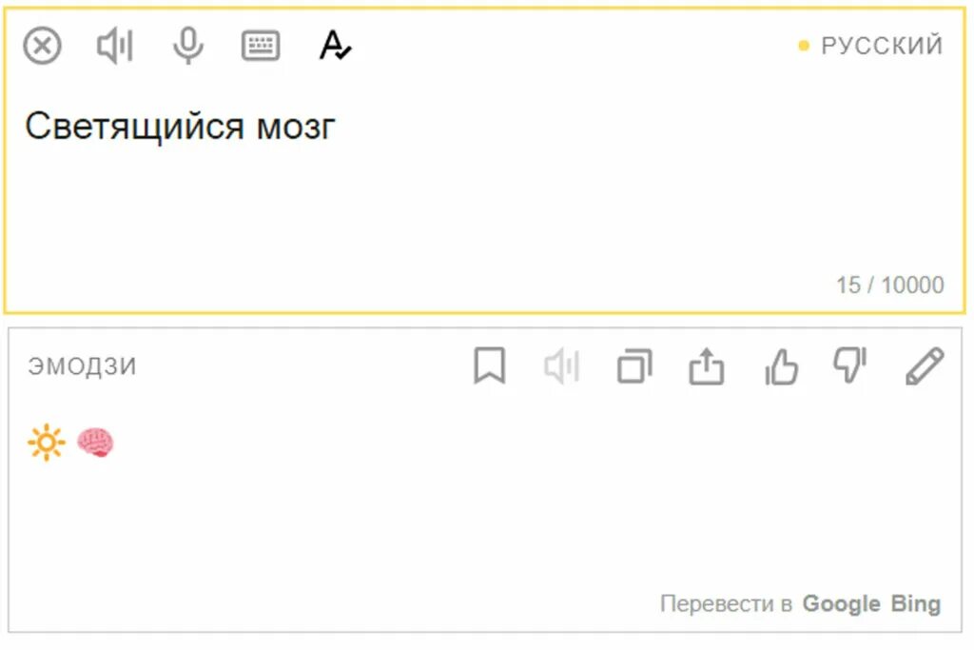Screen dimensions: 974x650
Task: Open the virtual keyboard icon
Action: 261,46
